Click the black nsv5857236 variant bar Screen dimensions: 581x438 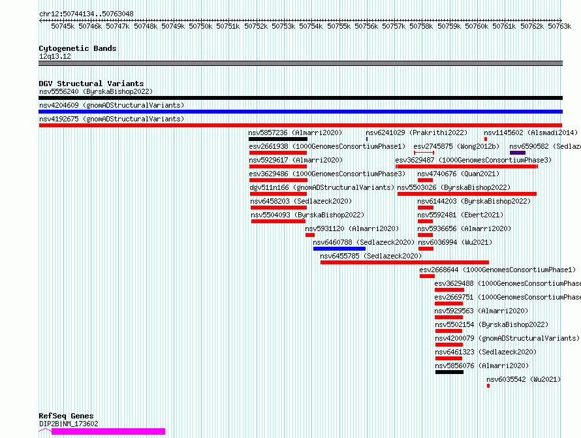(x=278, y=139)
